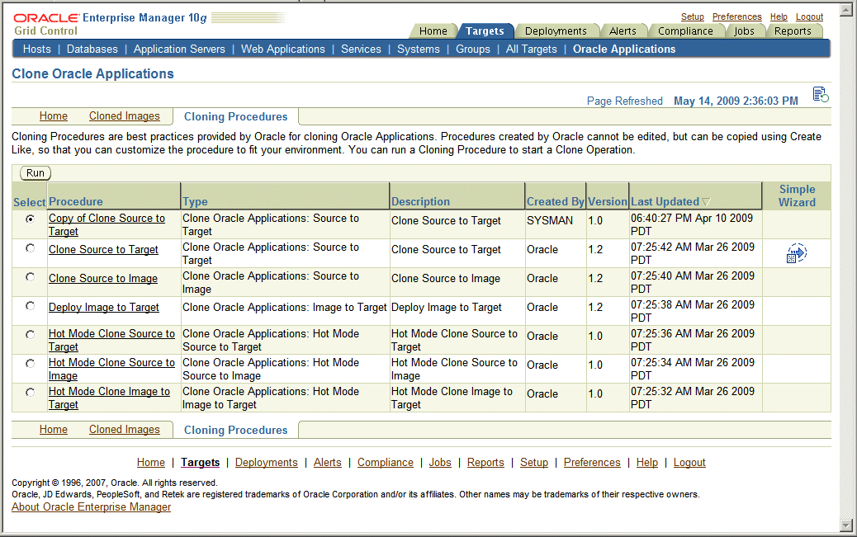The width and height of the screenshot is (857, 537).
Task: Open All Targets subtab
Action: tap(531, 49)
